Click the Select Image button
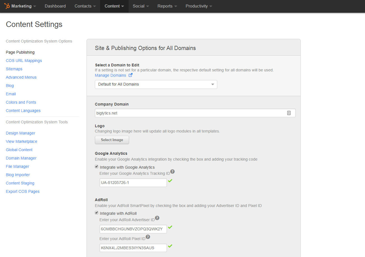This screenshot has height=257, width=365. click(112, 140)
